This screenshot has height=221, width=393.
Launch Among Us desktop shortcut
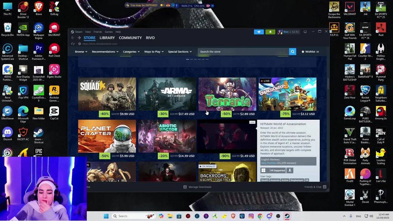coord(381,113)
